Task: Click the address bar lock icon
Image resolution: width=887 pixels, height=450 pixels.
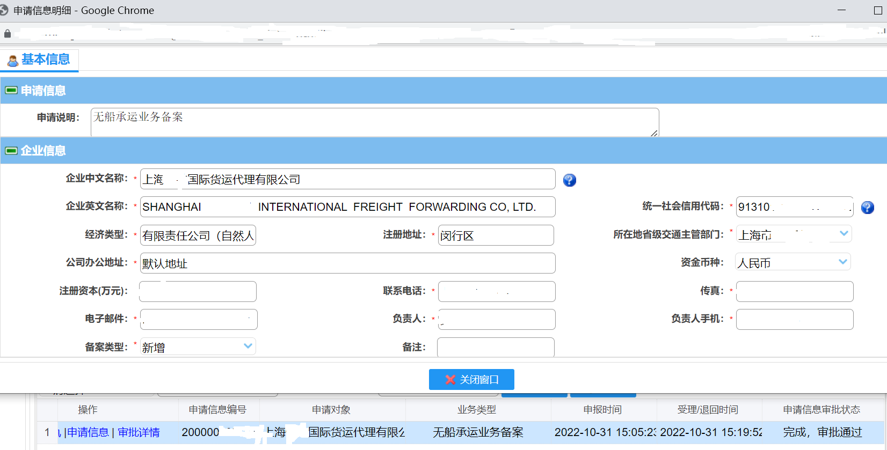Action: (7, 34)
